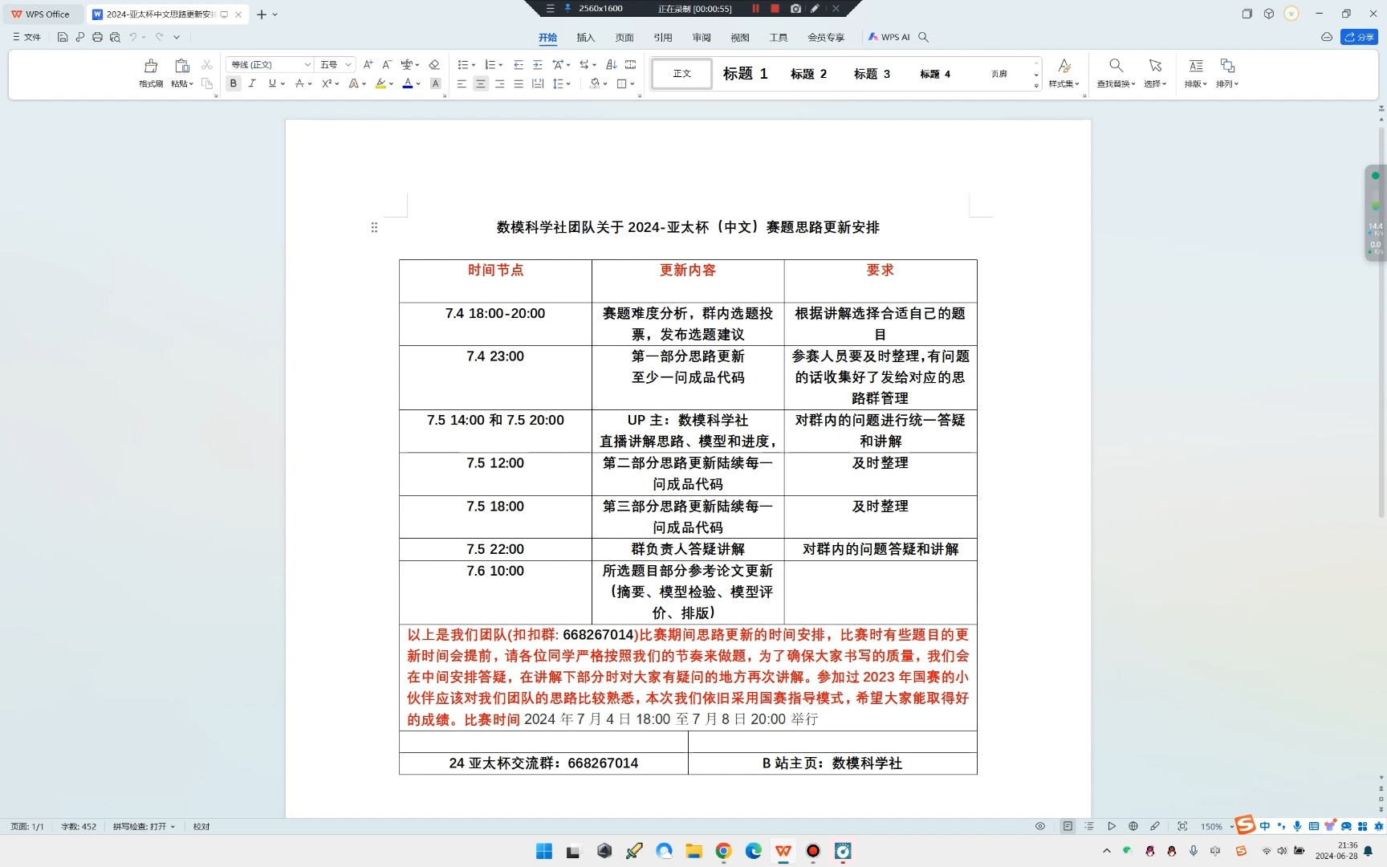Align text to the left

462,83
